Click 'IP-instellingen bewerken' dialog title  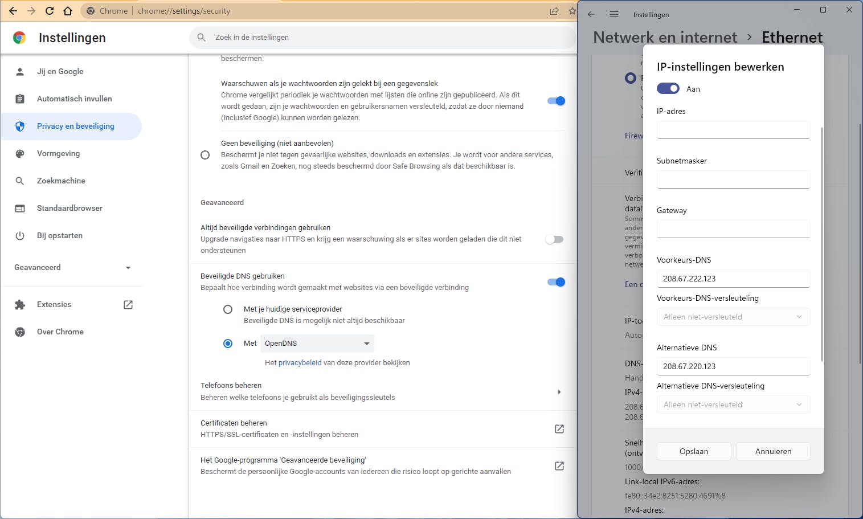[720, 67]
